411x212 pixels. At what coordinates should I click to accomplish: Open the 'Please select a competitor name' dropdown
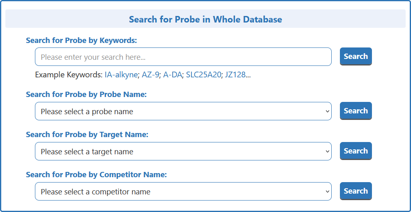coord(183,192)
